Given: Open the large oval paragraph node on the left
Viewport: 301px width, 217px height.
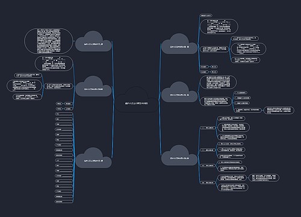Looking at the screenshot, I should tap(48, 41).
